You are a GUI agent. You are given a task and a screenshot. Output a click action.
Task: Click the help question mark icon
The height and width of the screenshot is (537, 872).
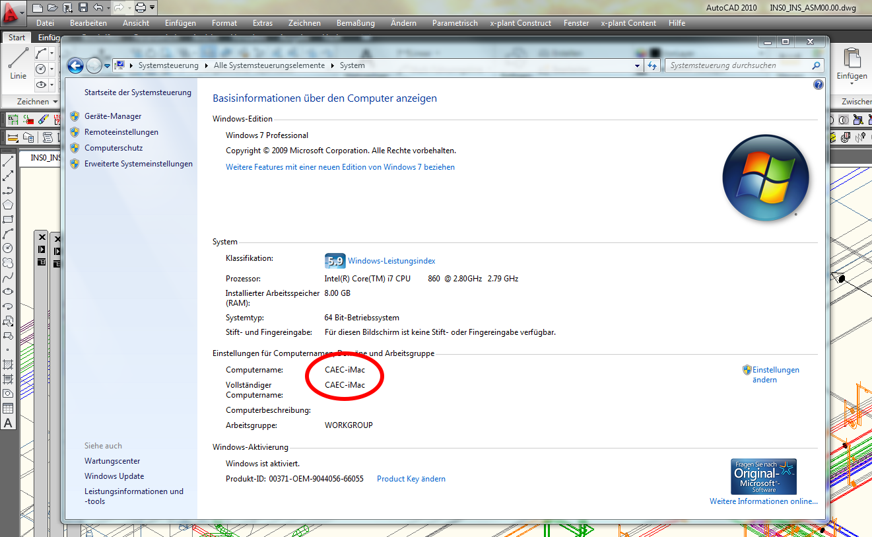819,85
